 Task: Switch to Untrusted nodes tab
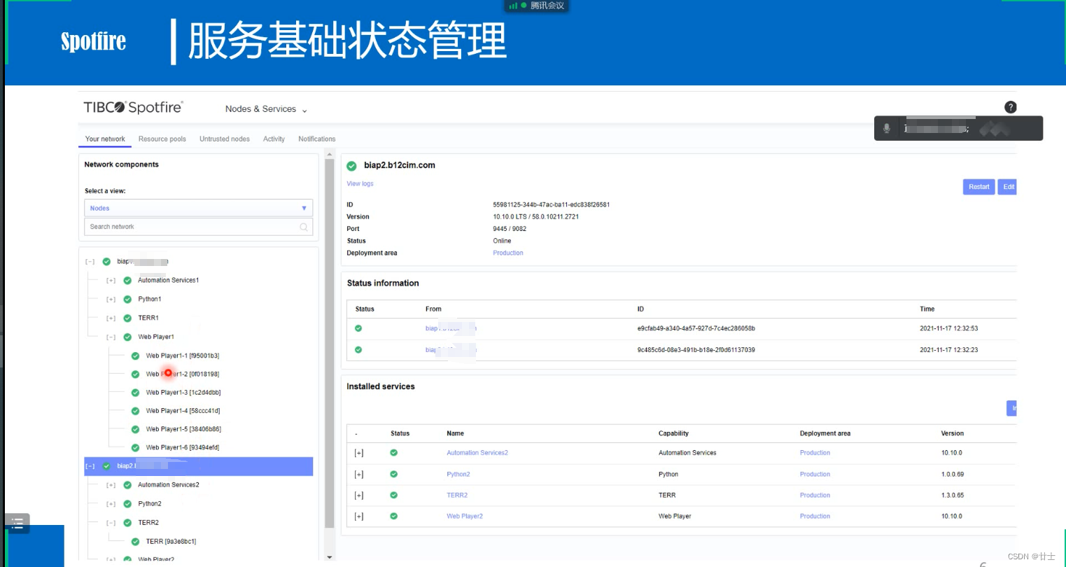pyautogui.click(x=225, y=139)
